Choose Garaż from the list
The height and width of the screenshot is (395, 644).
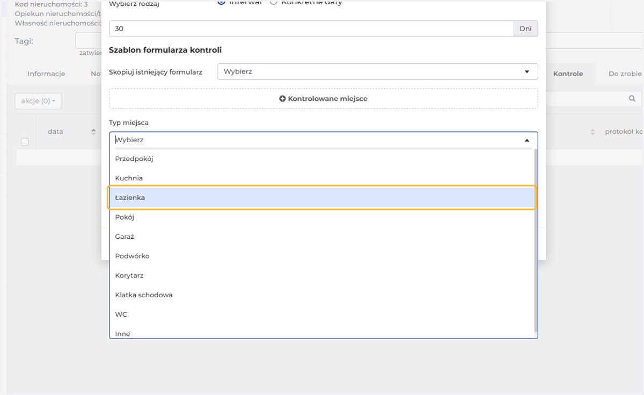click(322, 237)
